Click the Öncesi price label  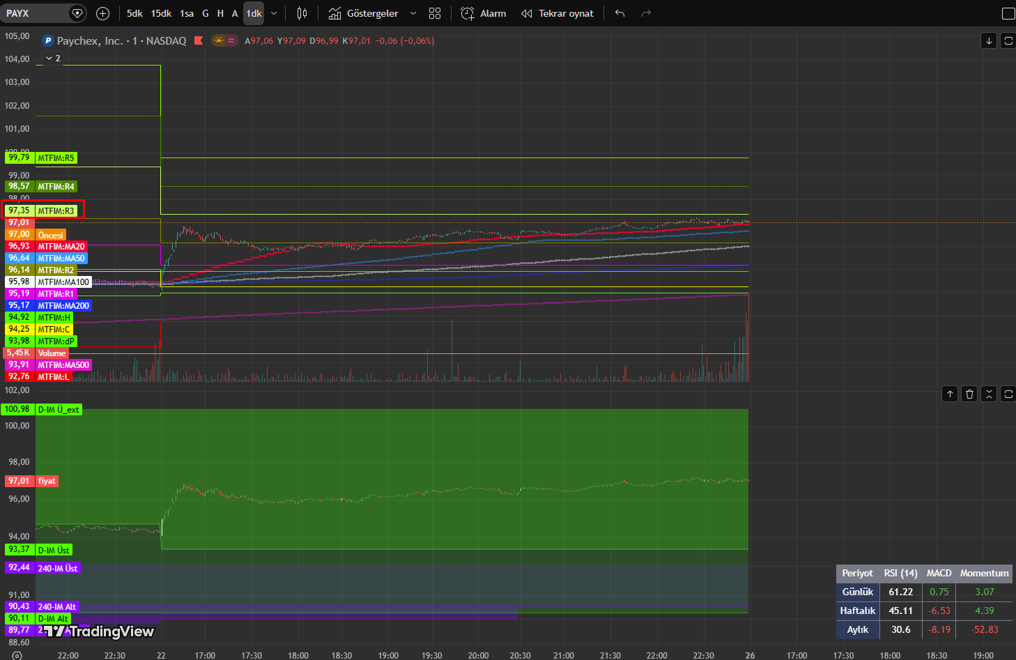(50, 235)
